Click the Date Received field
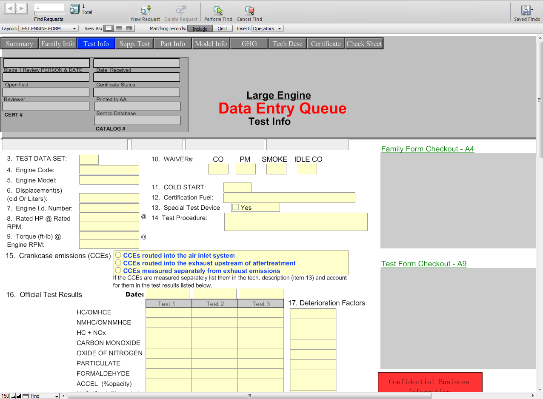The image size is (543, 399). pos(137,63)
